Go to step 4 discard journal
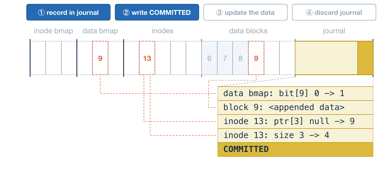The height and width of the screenshot is (169, 392). click(334, 12)
